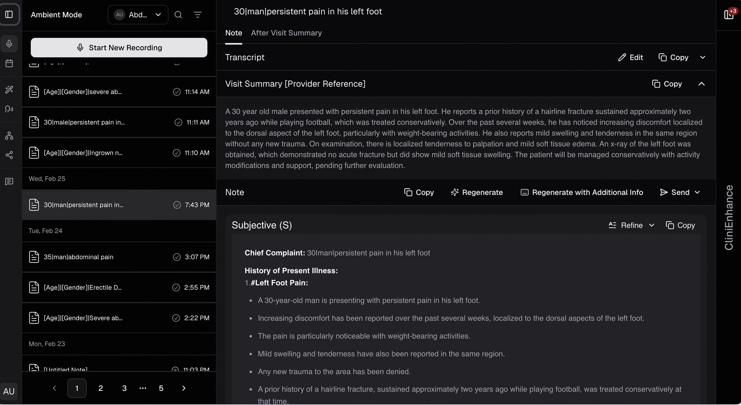741x405 pixels.
Task: Edit the transcript
Action: click(x=630, y=57)
